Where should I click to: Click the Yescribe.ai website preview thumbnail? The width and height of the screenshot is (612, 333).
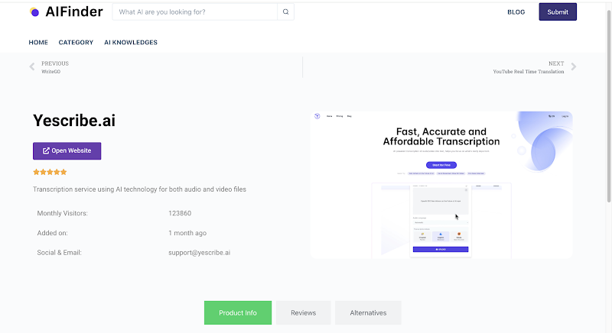coord(441,185)
